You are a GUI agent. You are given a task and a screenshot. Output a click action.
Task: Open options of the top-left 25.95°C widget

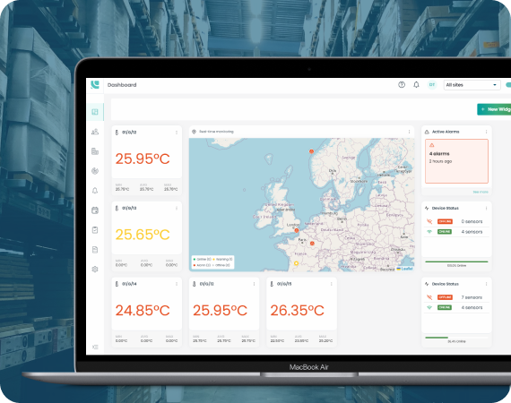(x=177, y=133)
